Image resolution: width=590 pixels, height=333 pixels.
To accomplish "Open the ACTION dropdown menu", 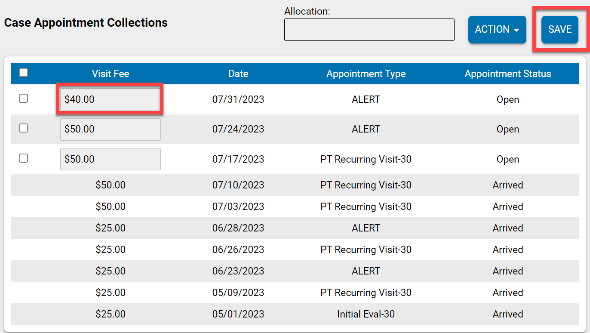I will [497, 30].
